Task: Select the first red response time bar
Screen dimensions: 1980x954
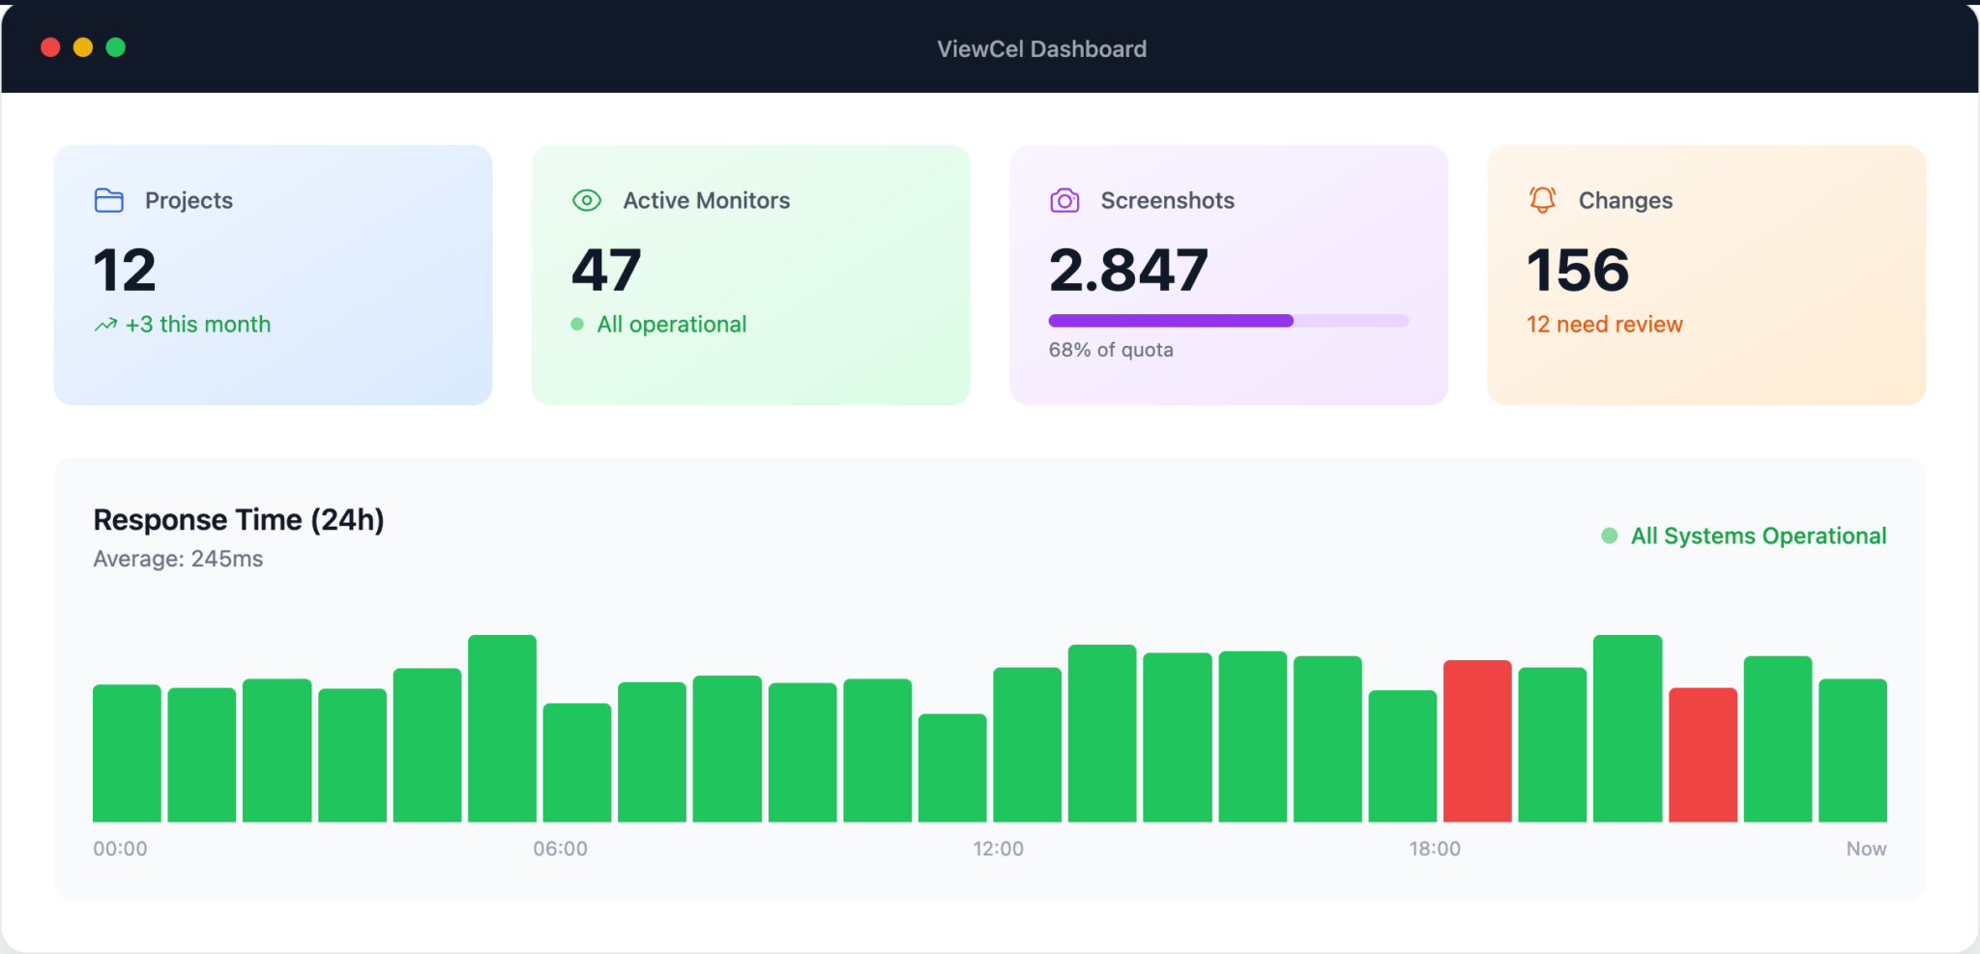Action: (1476, 740)
